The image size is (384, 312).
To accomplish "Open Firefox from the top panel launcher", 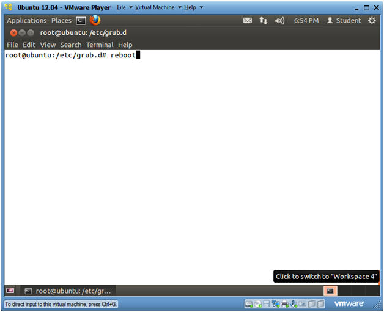I will click(95, 20).
